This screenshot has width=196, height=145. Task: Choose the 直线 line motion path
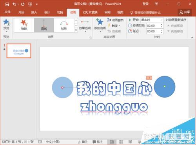point(44,25)
